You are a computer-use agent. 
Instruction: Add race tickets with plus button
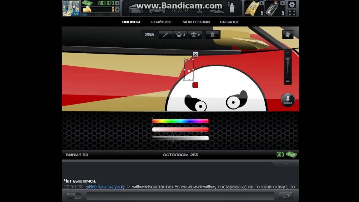click(x=262, y=3)
